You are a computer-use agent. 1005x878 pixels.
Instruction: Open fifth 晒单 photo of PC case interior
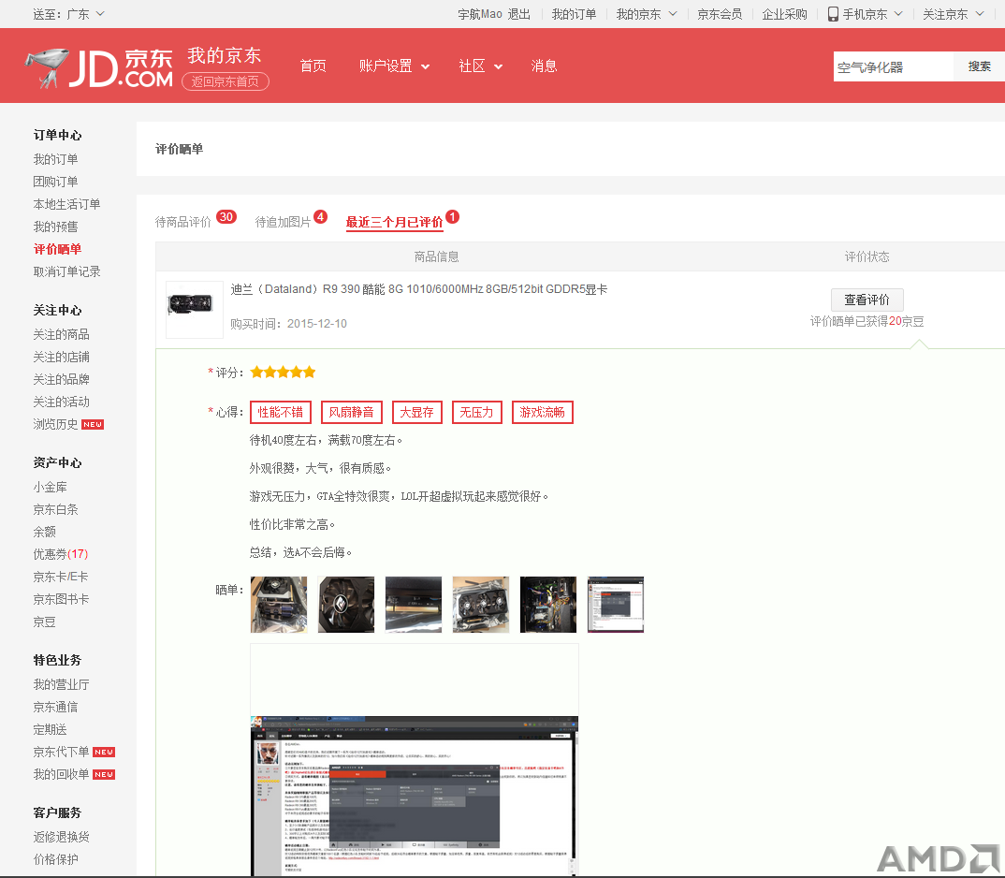click(x=548, y=604)
